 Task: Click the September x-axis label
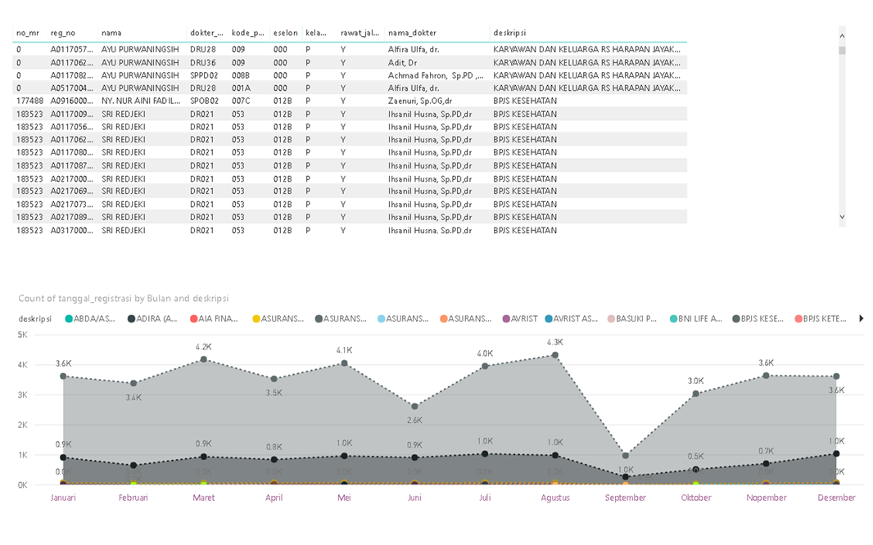pyautogui.click(x=625, y=498)
